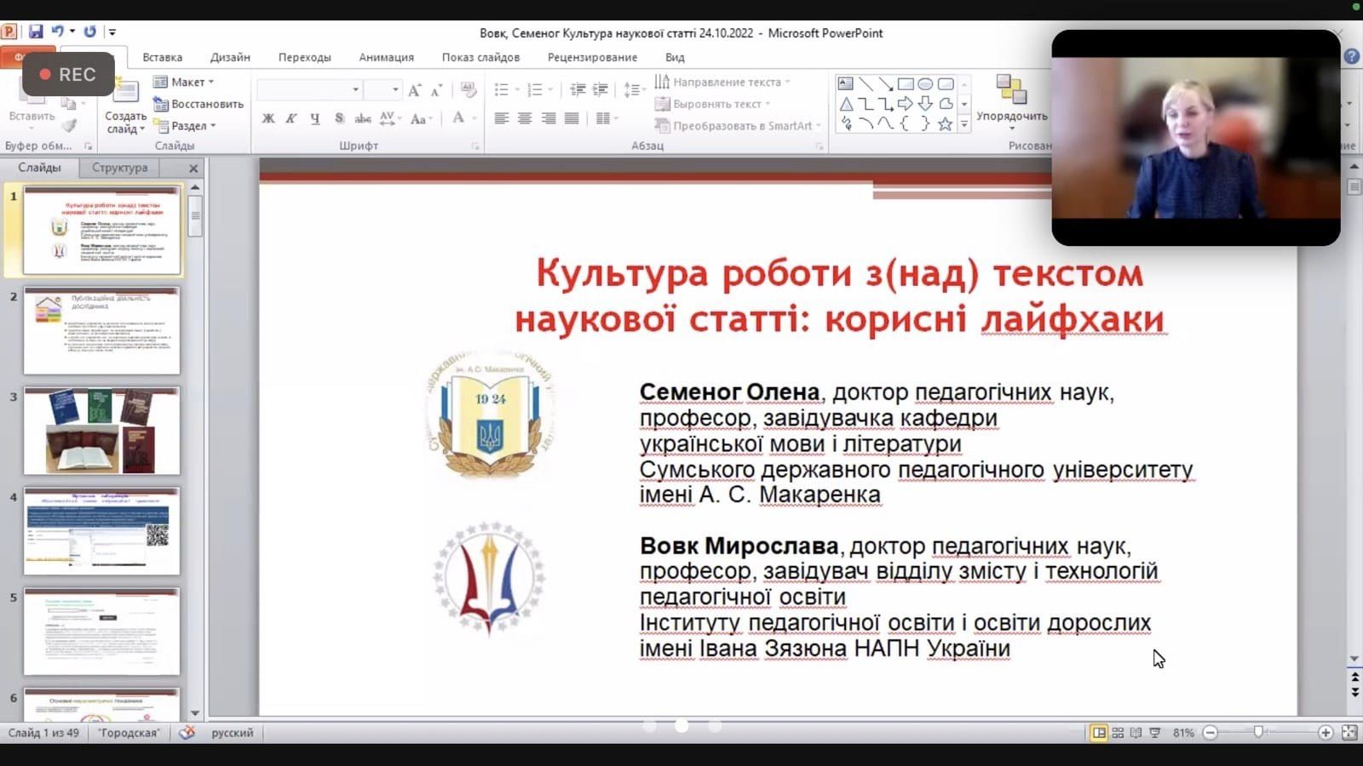Switch to the Структура outline tab
The width and height of the screenshot is (1363, 766).
point(119,168)
